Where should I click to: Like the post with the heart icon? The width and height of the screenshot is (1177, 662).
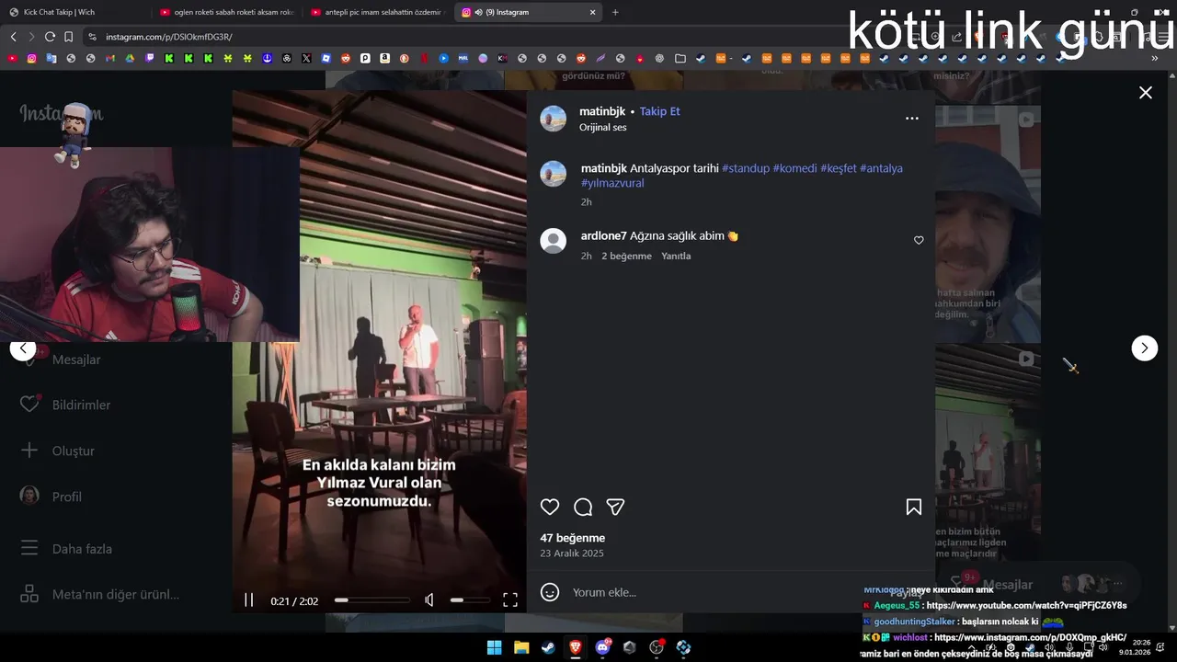[550, 507]
